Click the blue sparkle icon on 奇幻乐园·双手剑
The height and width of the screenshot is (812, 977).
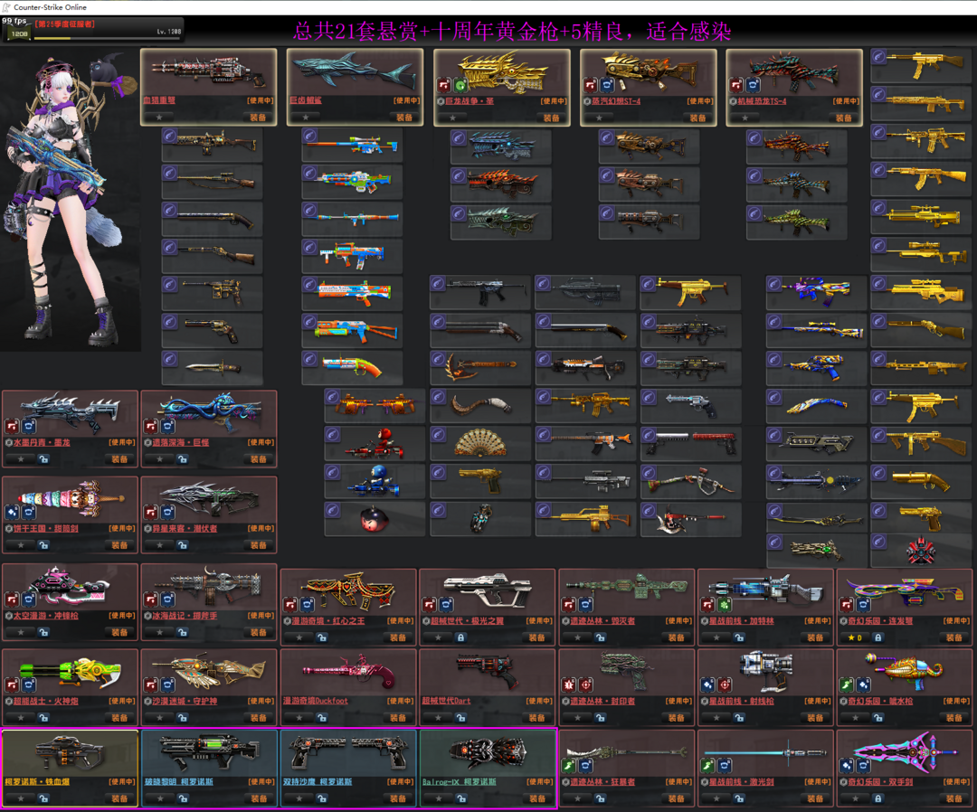(x=847, y=765)
